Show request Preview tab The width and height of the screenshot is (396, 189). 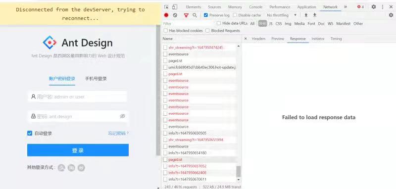pos(278,39)
